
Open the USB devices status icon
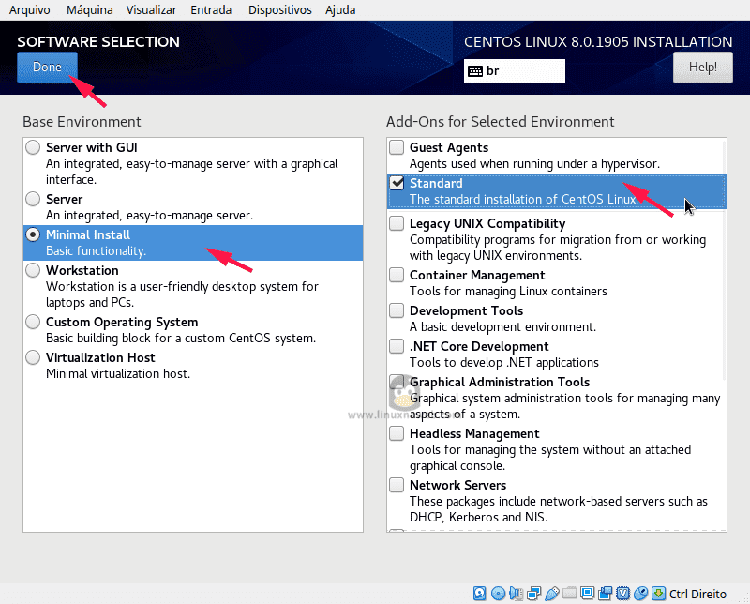tap(551, 594)
